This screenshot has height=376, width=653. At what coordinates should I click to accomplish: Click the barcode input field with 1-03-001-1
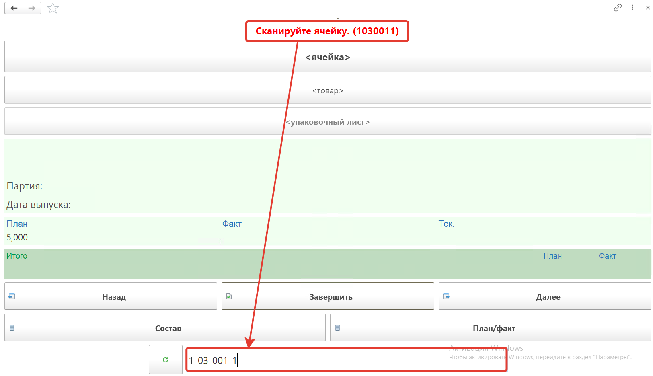point(346,360)
